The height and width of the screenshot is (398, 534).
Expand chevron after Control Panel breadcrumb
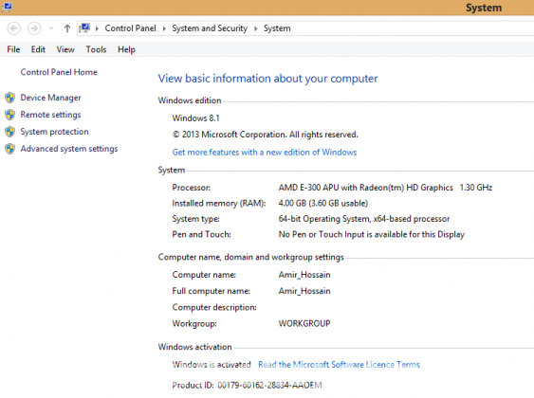(164, 28)
